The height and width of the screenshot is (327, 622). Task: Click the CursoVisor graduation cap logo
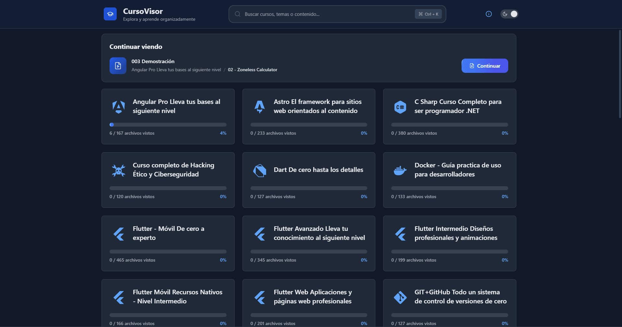(x=110, y=14)
